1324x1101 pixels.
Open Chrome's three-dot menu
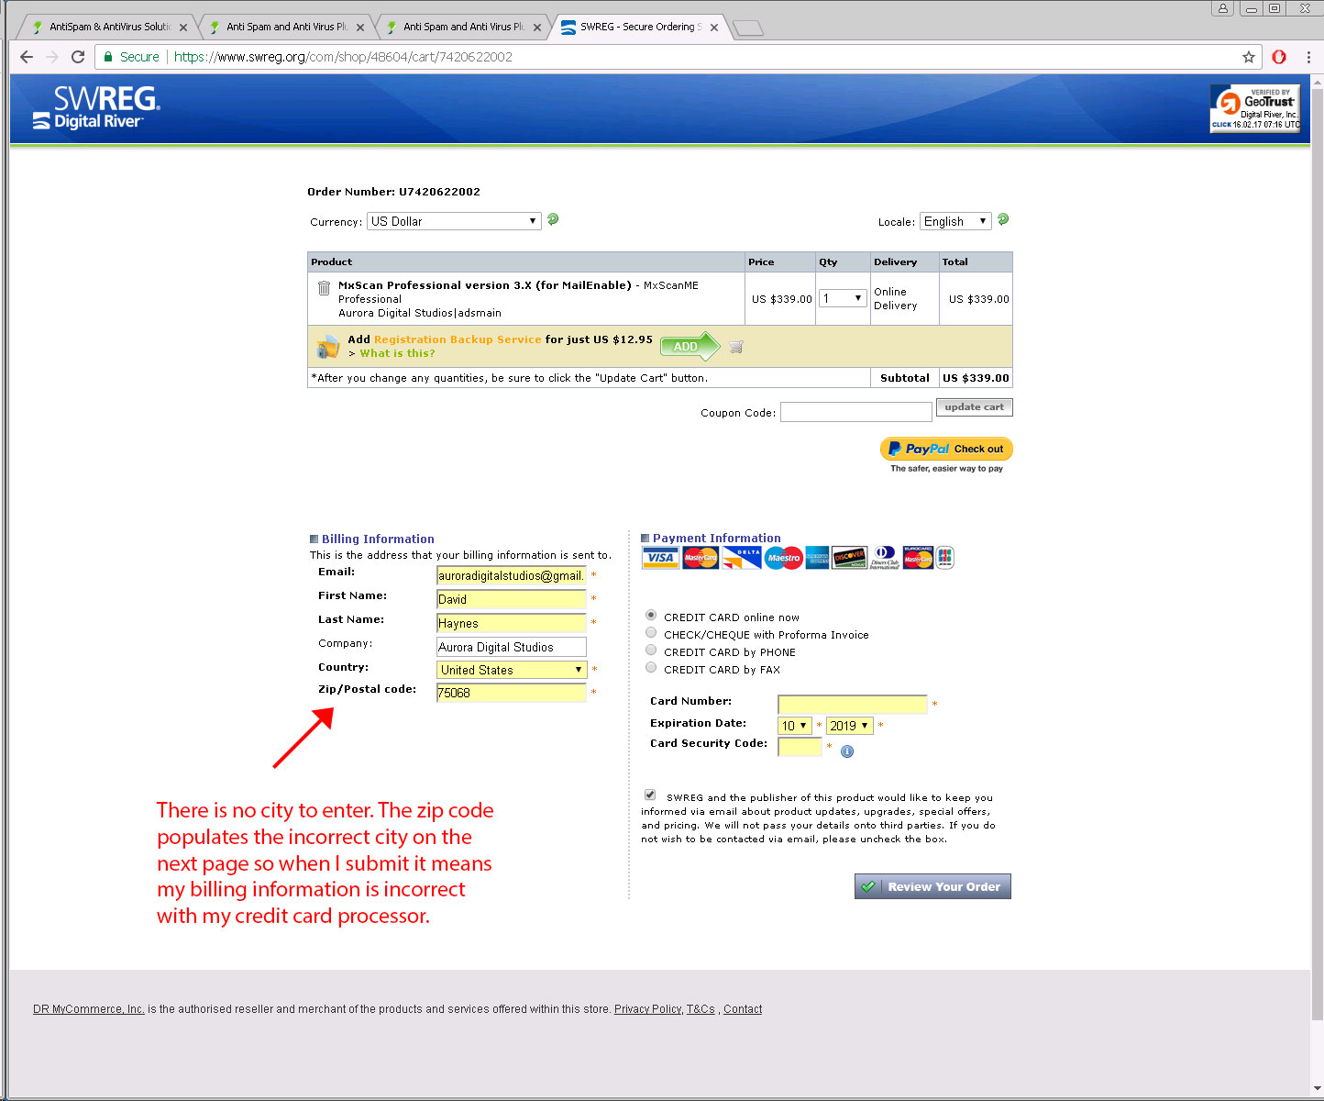[x=1308, y=57]
